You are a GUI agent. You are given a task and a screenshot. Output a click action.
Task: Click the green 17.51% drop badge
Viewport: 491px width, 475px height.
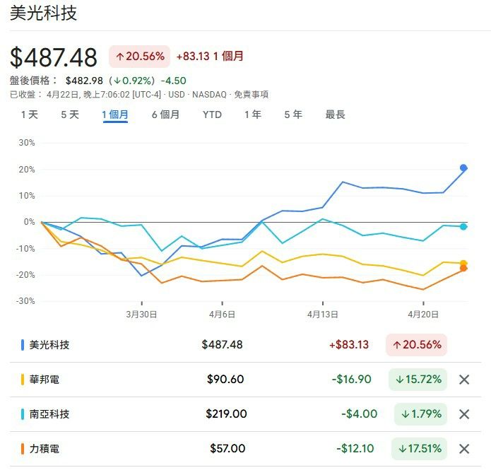pyautogui.click(x=418, y=449)
